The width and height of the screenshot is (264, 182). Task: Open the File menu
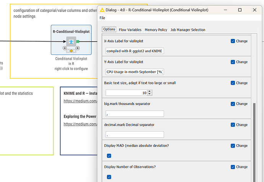[x=102, y=18]
